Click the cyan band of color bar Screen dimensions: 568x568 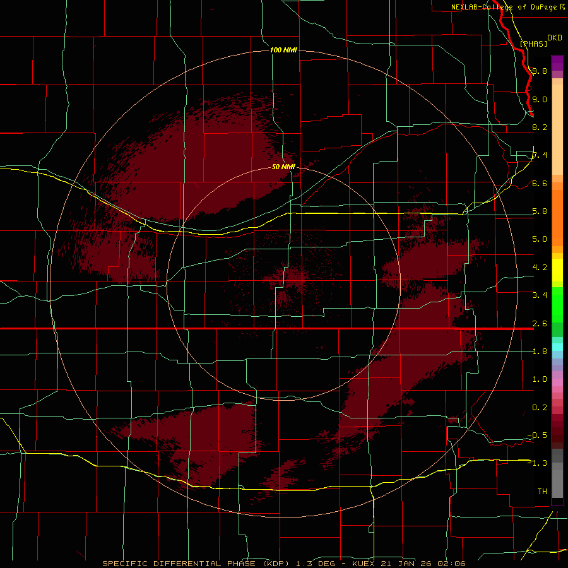click(x=557, y=347)
